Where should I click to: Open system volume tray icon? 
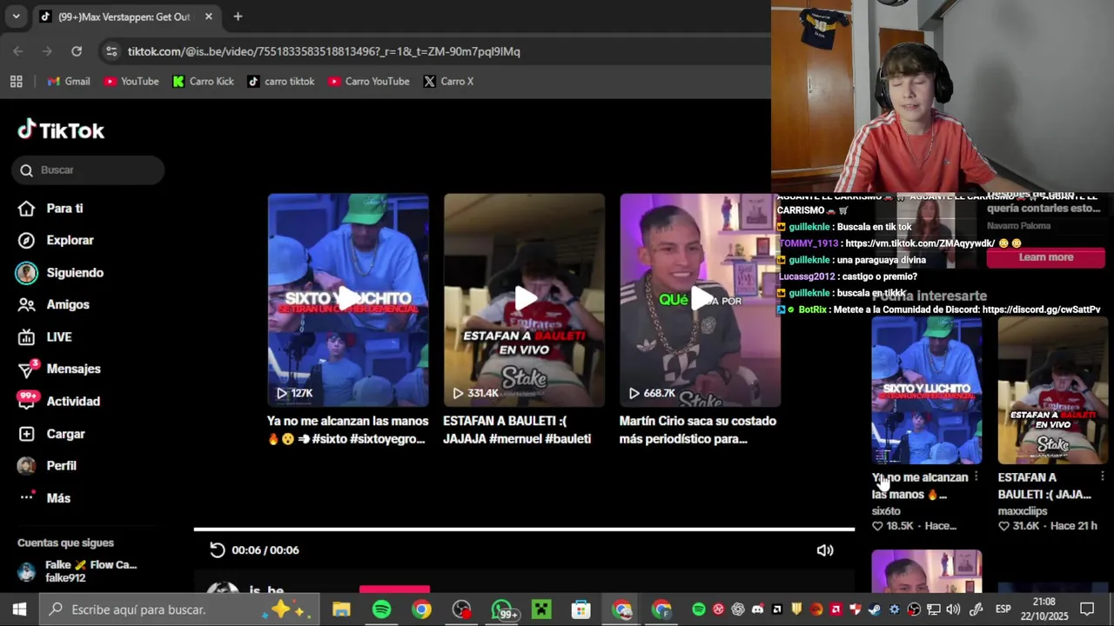(x=953, y=609)
